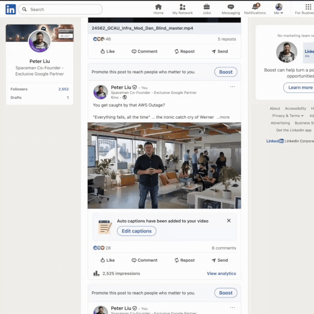This screenshot has height=314, width=314.
Task: Open Peter Liu sidebar profile photo
Action: pos(40,41)
